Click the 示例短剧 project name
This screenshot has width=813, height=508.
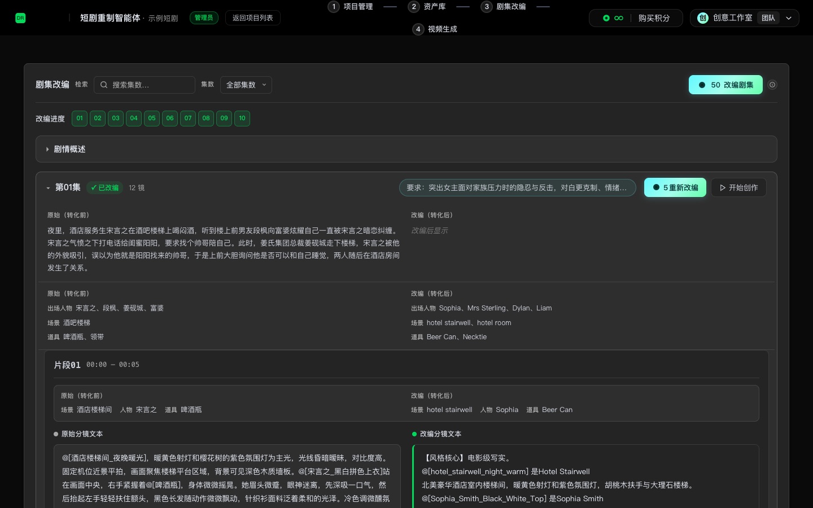point(163,19)
